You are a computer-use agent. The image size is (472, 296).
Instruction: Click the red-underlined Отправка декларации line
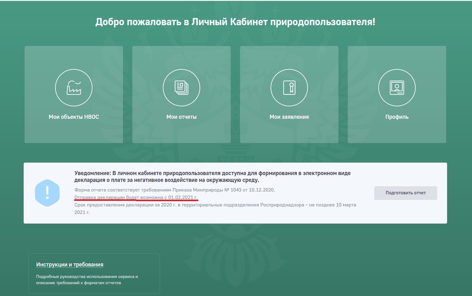tap(136, 197)
